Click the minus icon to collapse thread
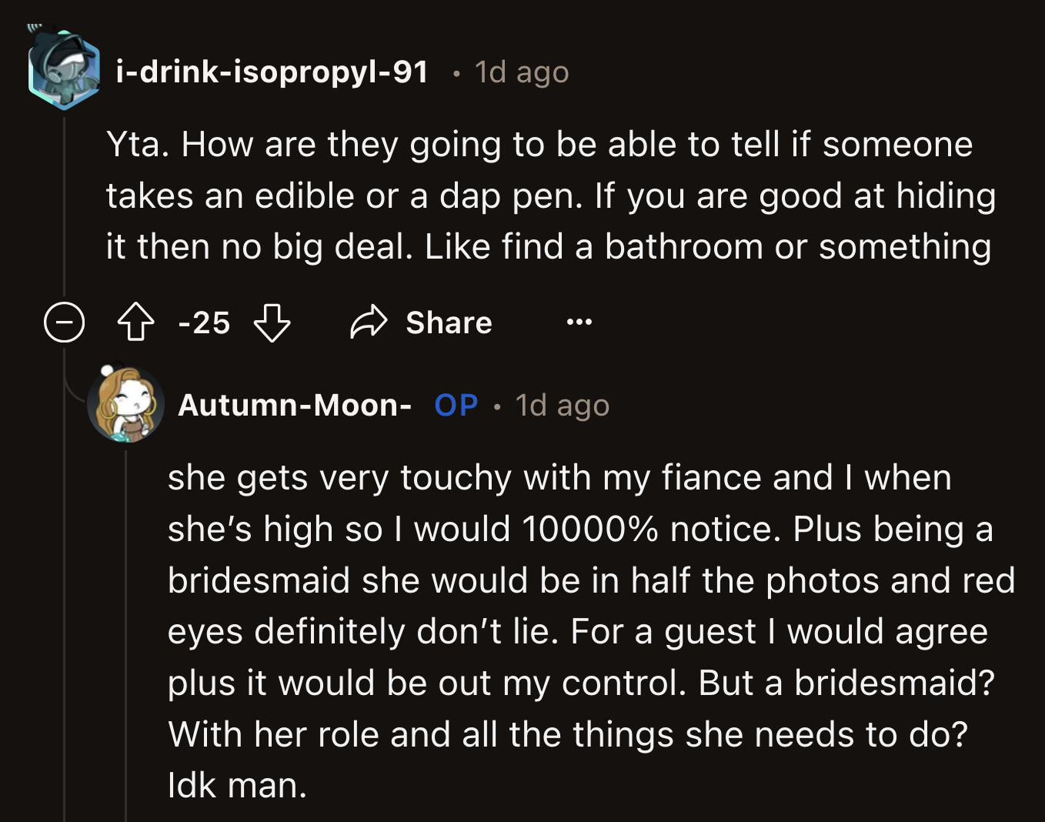The image size is (1045, 822). click(64, 322)
